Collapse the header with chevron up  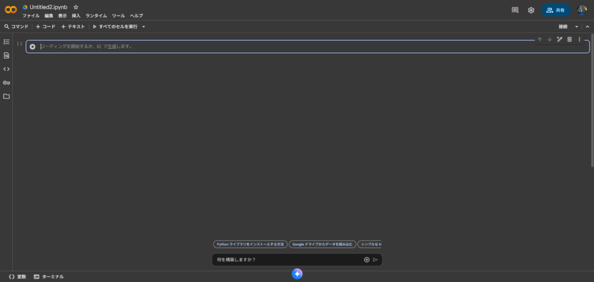click(587, 27)
